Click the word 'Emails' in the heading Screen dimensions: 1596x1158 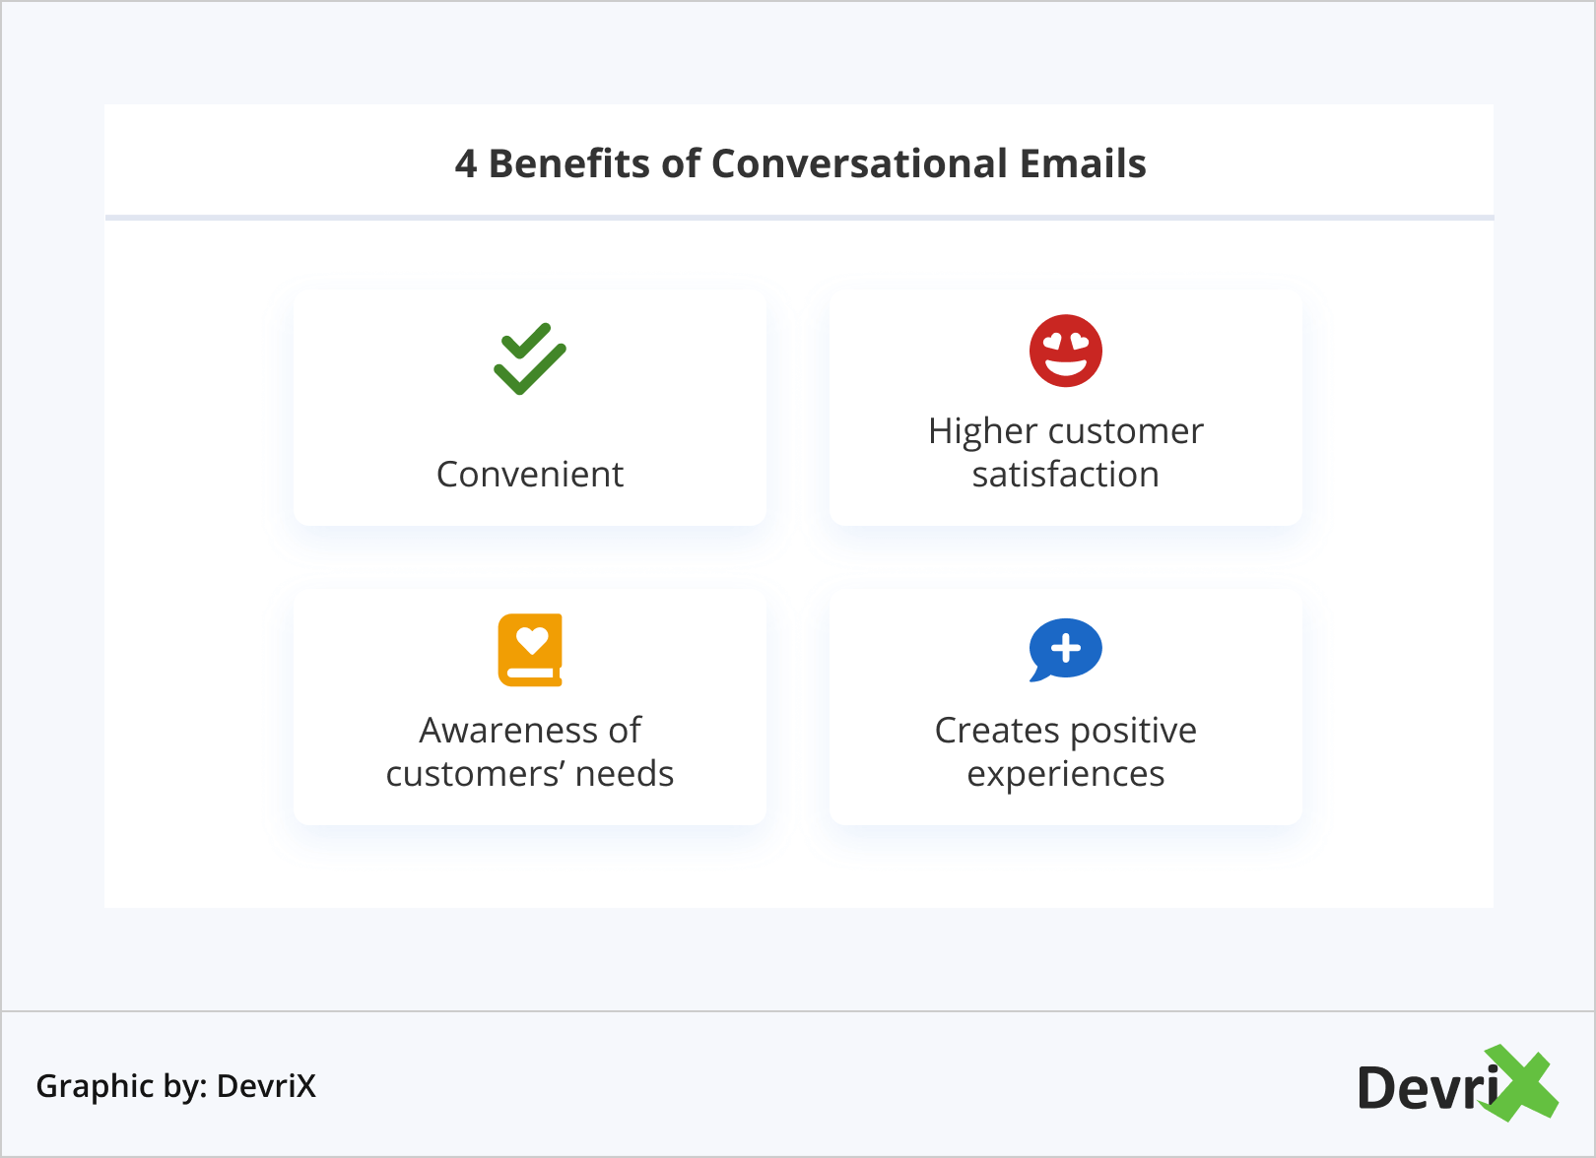1083,164
